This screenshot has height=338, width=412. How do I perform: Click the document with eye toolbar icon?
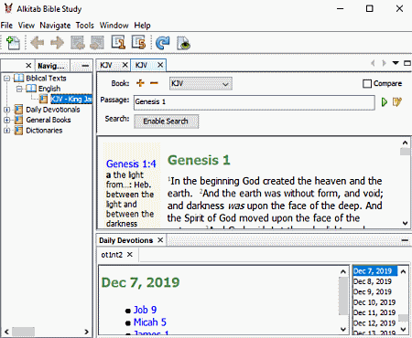coord(183,43)
